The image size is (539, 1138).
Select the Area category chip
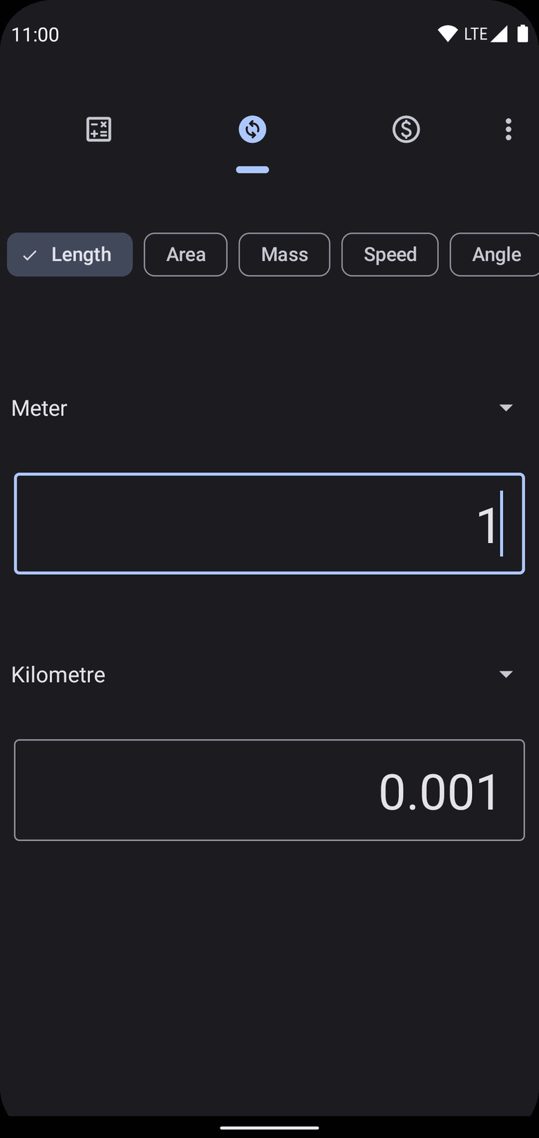coord(185,255)
